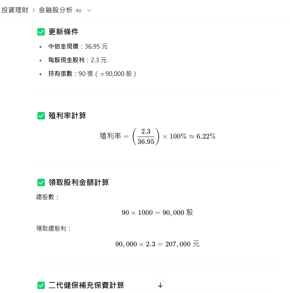Click the 持有張數 90 張 bullet
Viewport: 290px width, 293px height.
(92, 74)
